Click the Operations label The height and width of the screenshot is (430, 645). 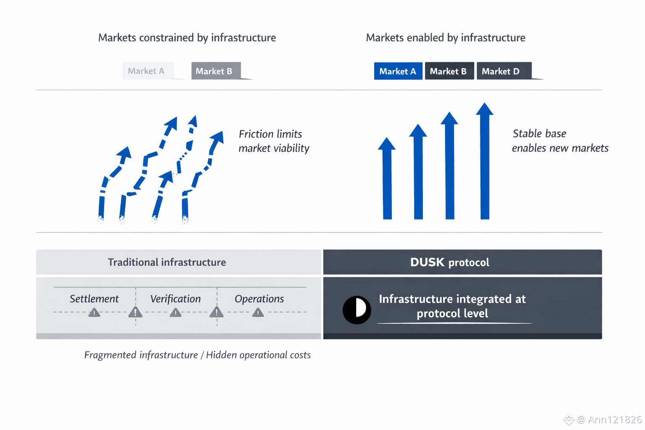pos(259,299)
